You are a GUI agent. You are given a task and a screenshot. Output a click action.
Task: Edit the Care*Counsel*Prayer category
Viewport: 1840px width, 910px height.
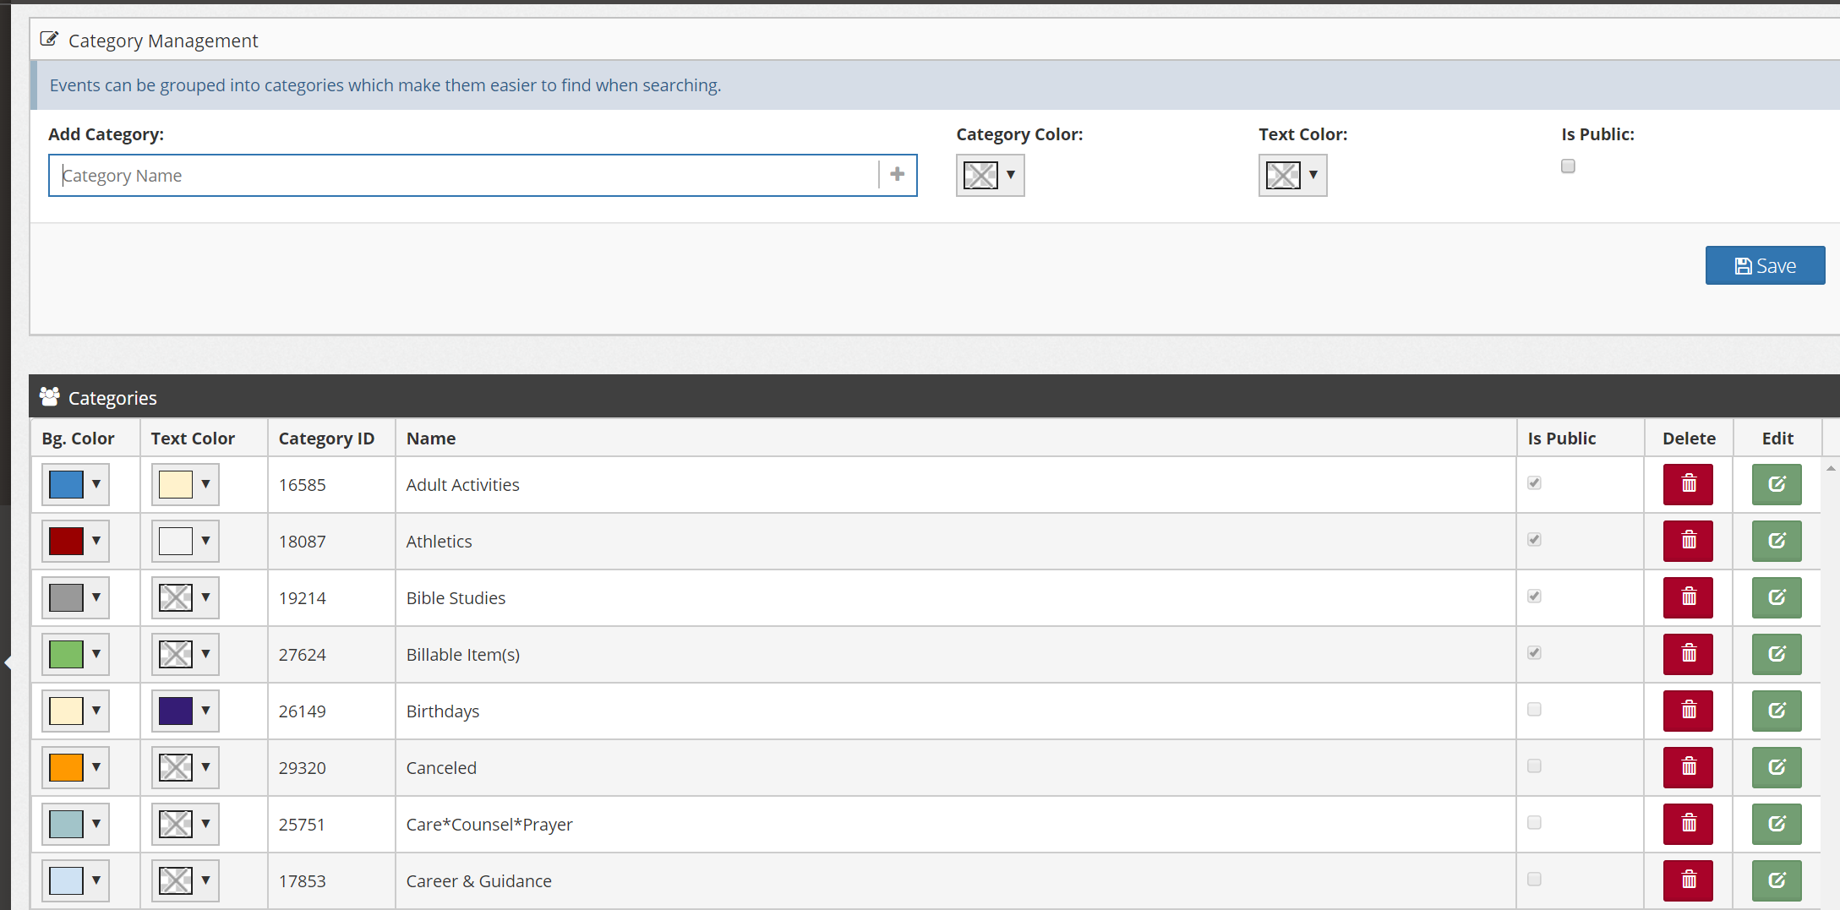click(1777, 824)
